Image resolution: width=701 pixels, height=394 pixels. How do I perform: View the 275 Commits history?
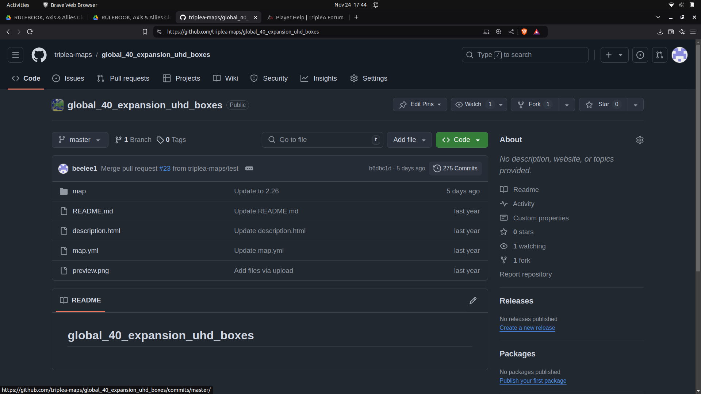[455, 169]
